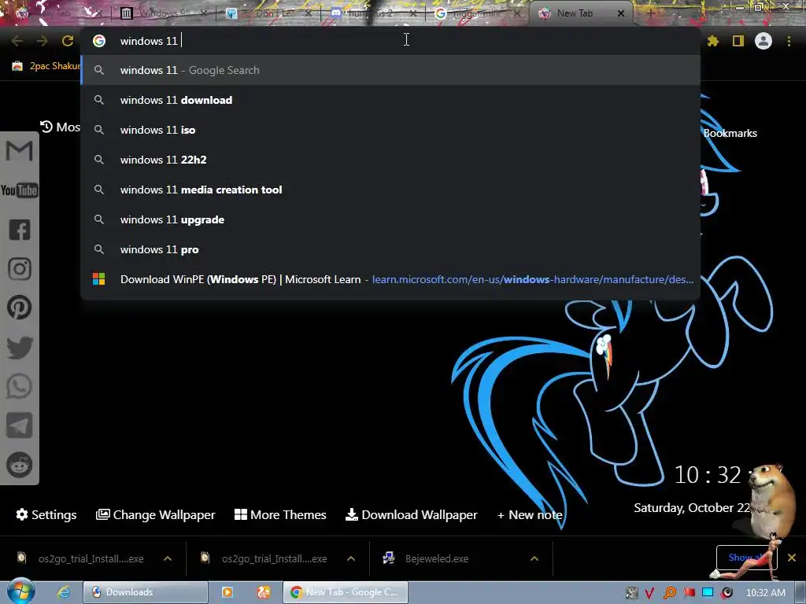
Task: Open Chrome's three-dot menu
Action: (789, 41)
